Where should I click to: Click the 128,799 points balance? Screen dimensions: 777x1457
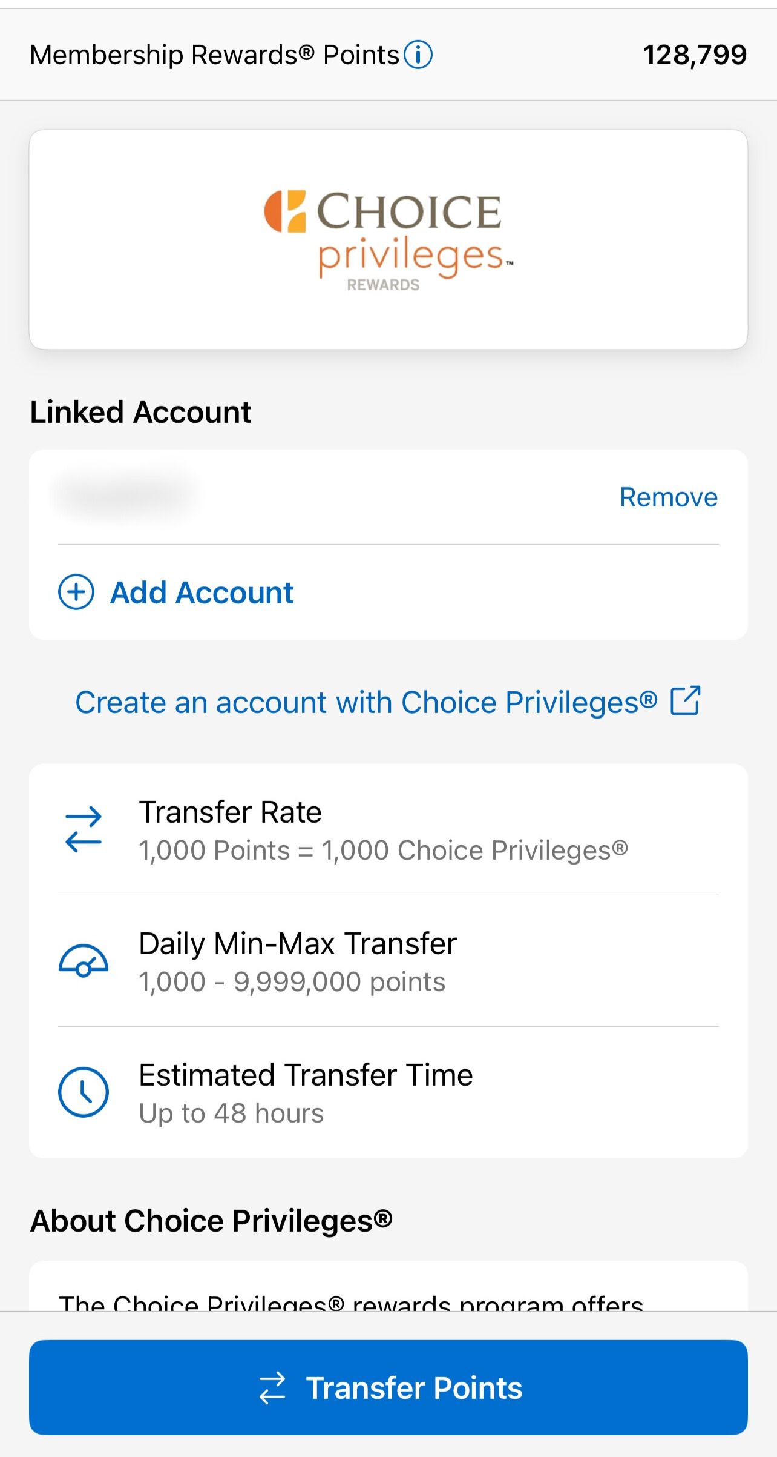695,55
